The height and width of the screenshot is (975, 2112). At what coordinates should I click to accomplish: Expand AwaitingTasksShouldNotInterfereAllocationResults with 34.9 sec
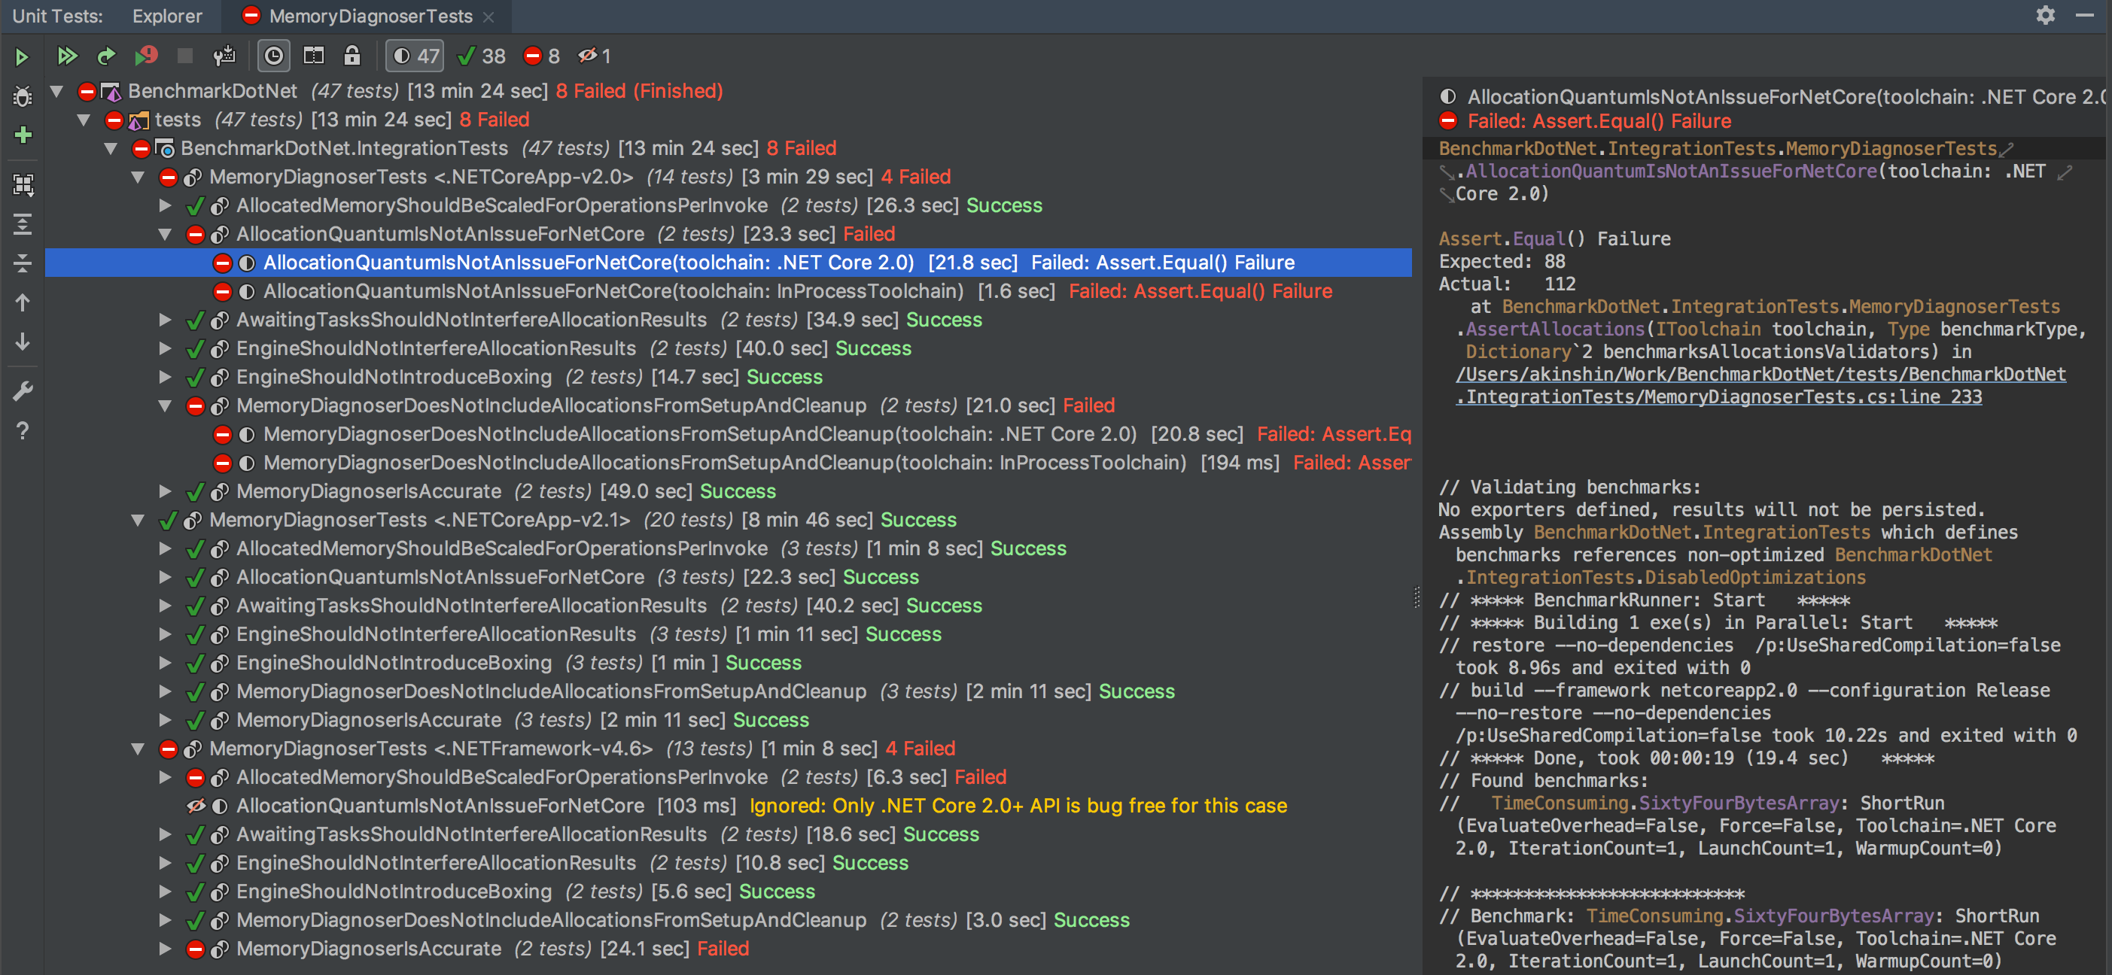[x=165, y=320]
